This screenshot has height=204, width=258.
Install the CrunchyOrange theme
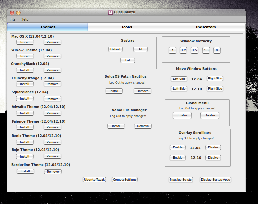point(25,84)
